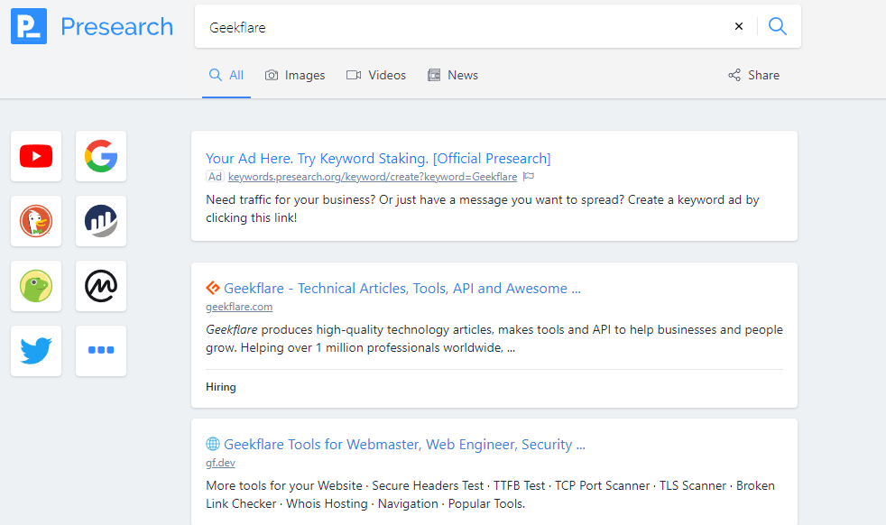Open DuckDuckGo search provider
Image resolution: width=886 pixels, height=525 pixels.
point(36,221)
